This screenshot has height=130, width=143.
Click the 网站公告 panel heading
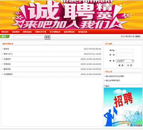[x=109, y=72]
